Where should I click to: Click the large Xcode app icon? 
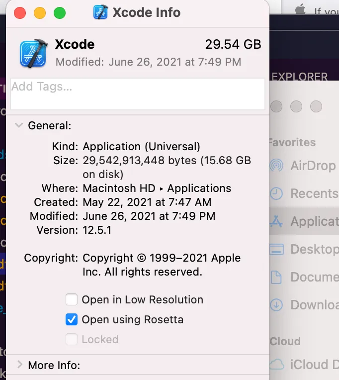33,53
